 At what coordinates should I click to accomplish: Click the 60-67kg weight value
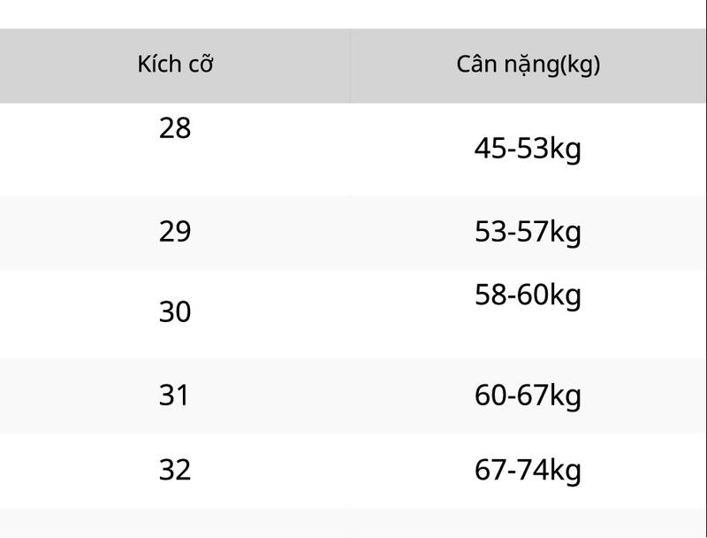[x=528, y=396]
